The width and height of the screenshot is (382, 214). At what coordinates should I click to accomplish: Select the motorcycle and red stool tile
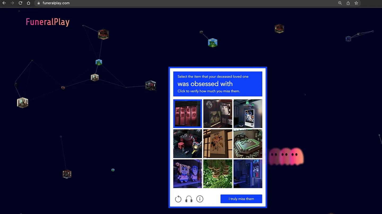coord(188,144)
